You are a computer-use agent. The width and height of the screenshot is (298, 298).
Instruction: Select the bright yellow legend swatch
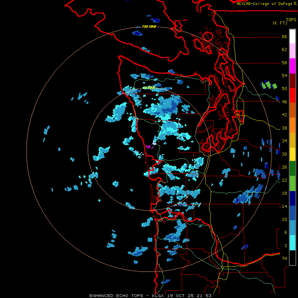point(292,154)
